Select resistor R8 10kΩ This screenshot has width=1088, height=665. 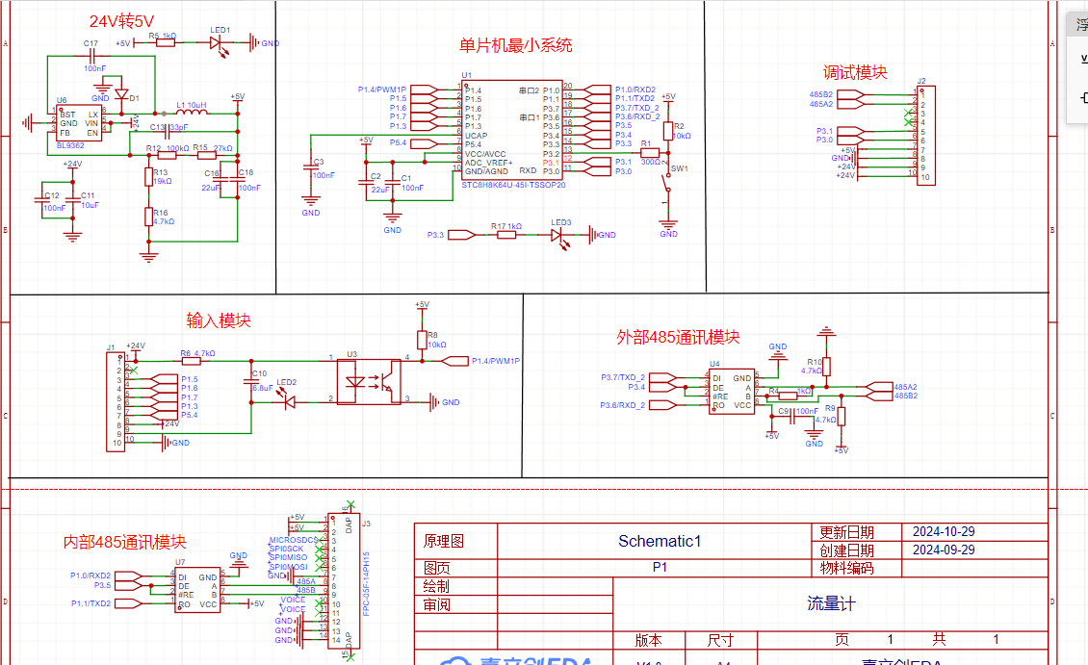coord(422,340)
